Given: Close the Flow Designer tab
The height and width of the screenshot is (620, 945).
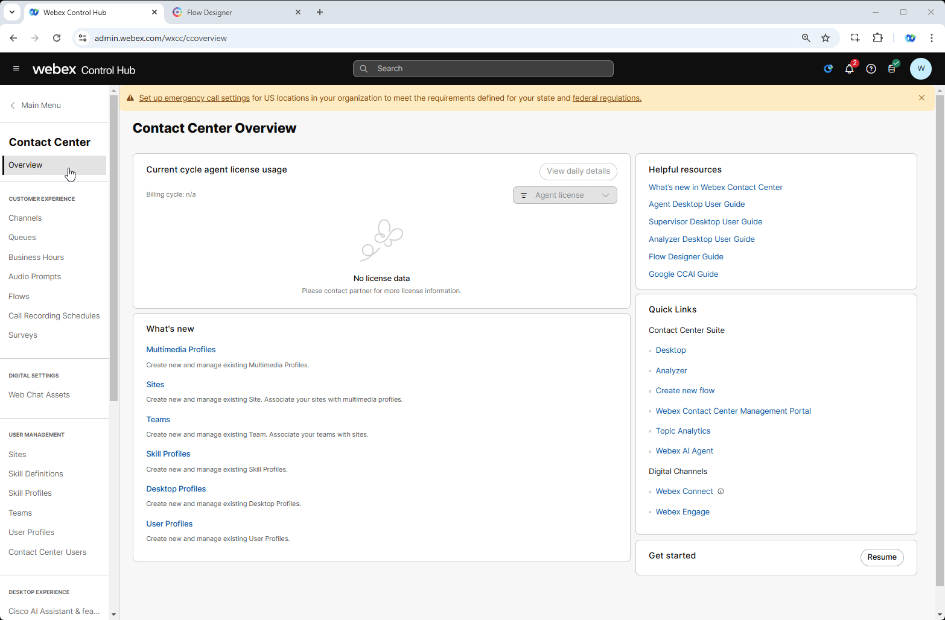Looking at the screenshot, I should [298, 12].
